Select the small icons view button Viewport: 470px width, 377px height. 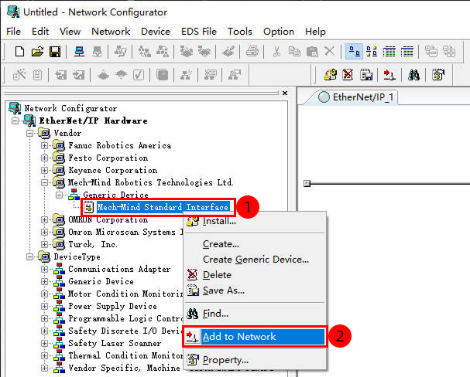[372, 52]
